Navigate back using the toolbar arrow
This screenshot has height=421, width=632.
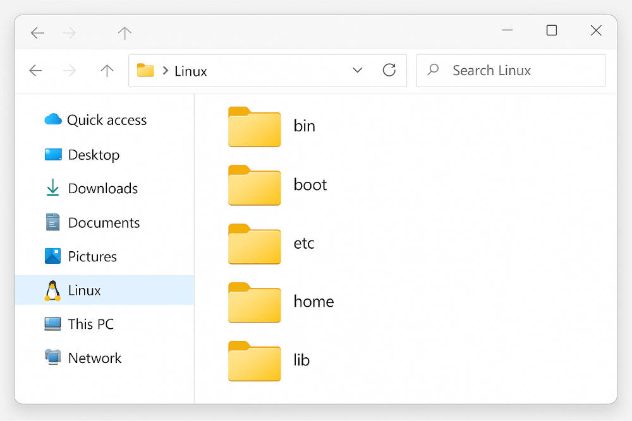point(35,71)
